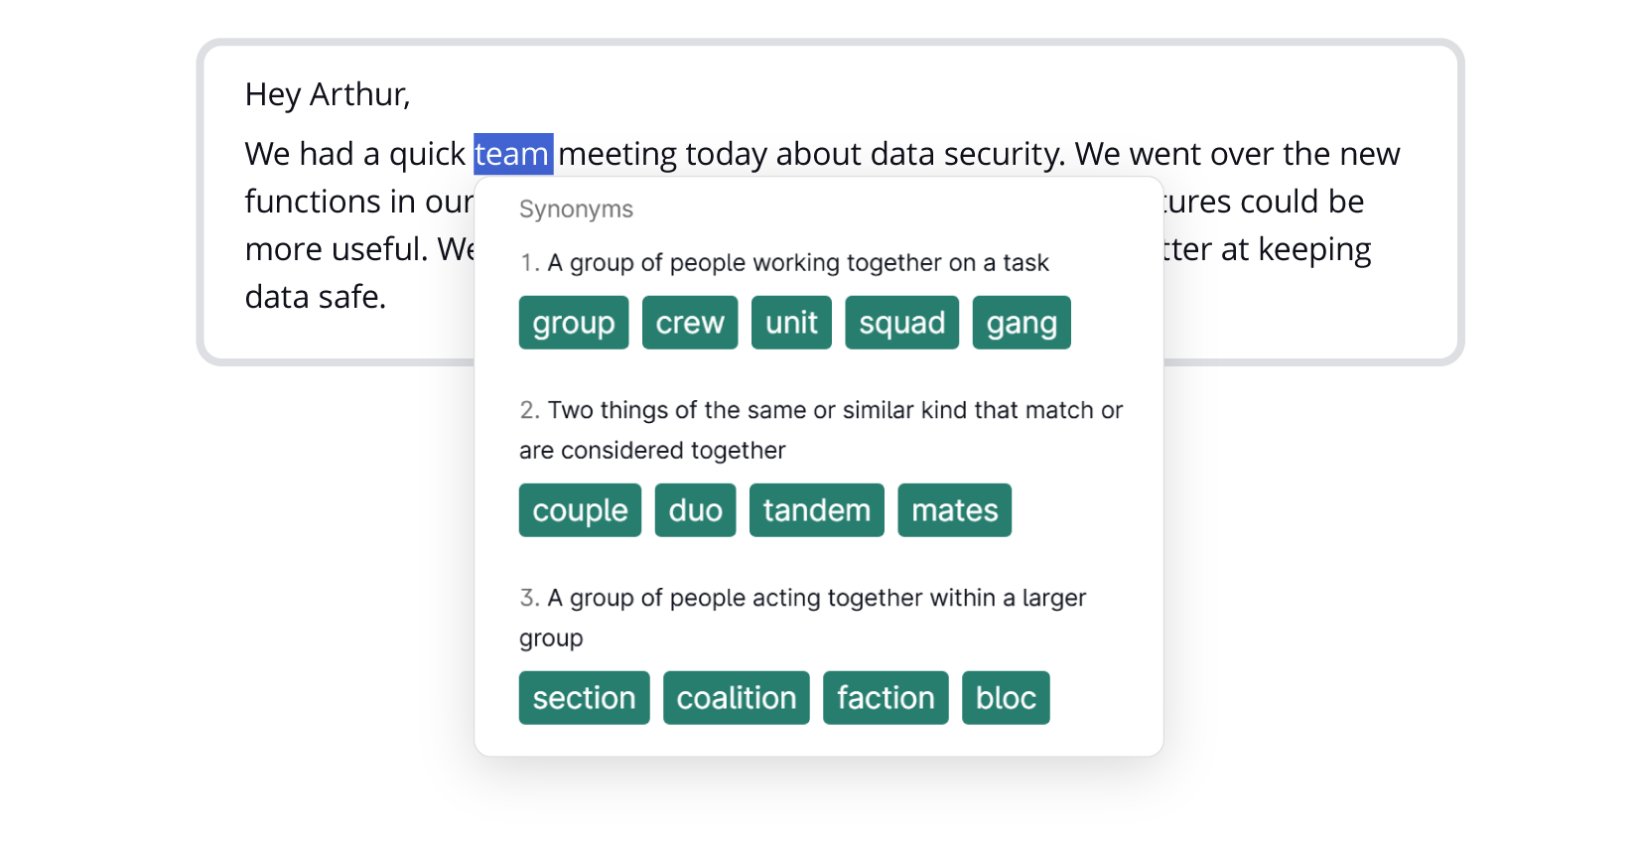Replace team with "crew"
Image resolution: width=1638 pixels, height=841 pixels.
[689, 323]
